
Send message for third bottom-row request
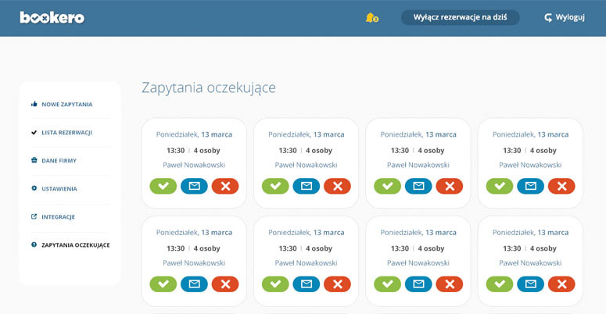pos(418,284)
